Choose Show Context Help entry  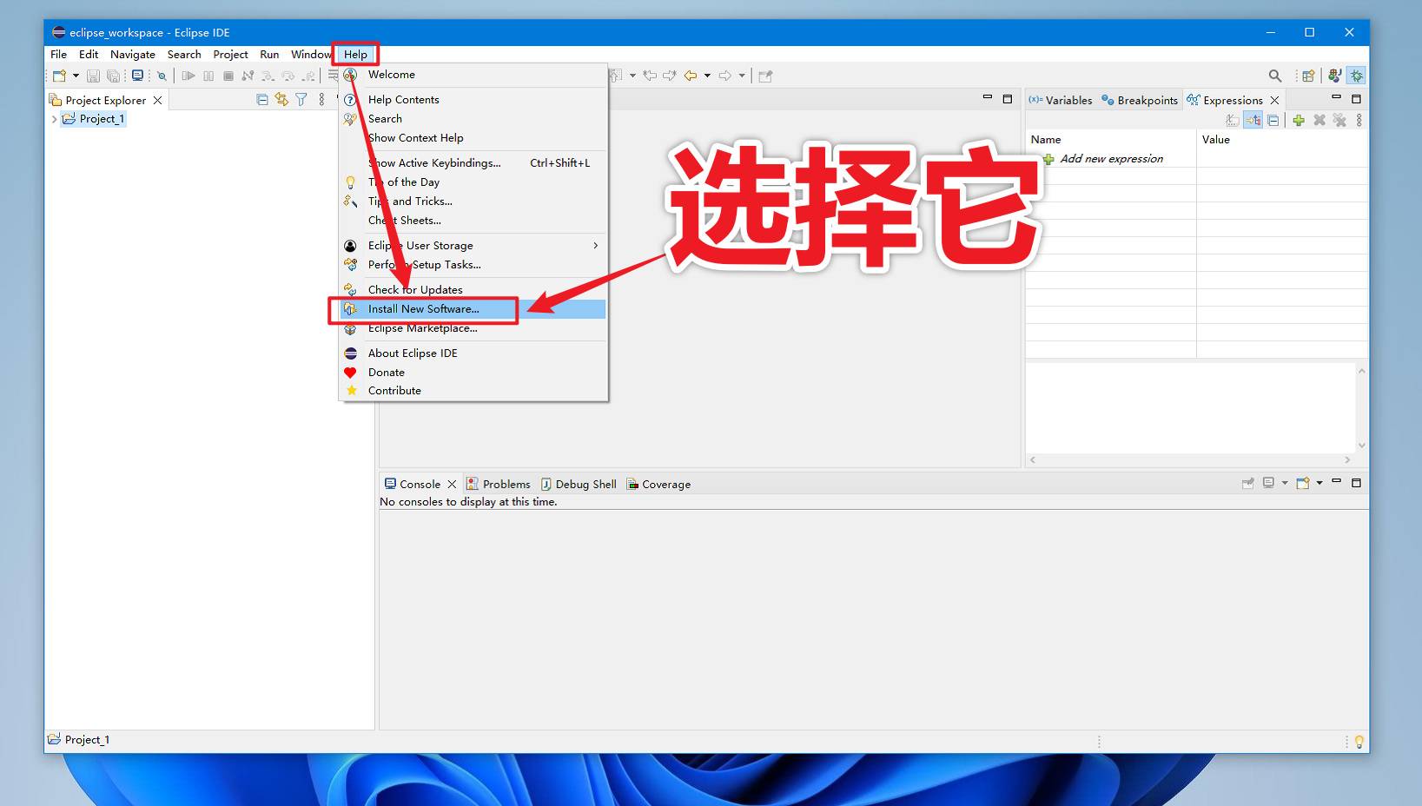(x=473, y=138)
